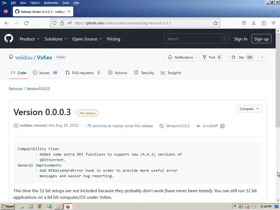Open the View menu

coord(23,3)
